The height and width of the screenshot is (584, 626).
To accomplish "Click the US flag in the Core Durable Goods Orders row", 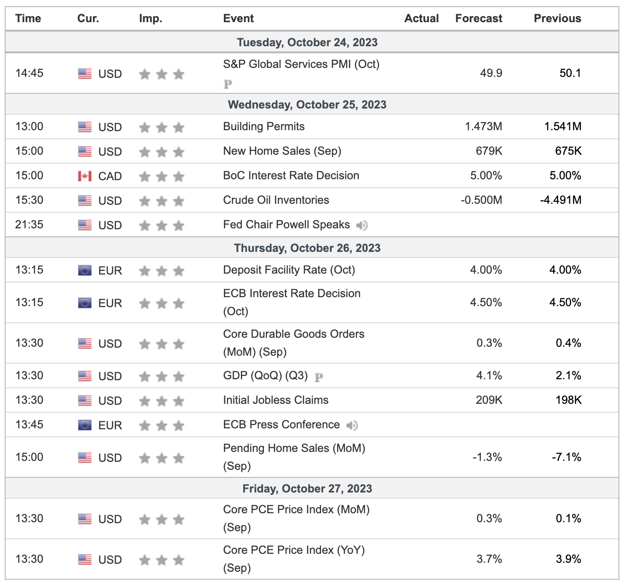I will tap(85, 344).
